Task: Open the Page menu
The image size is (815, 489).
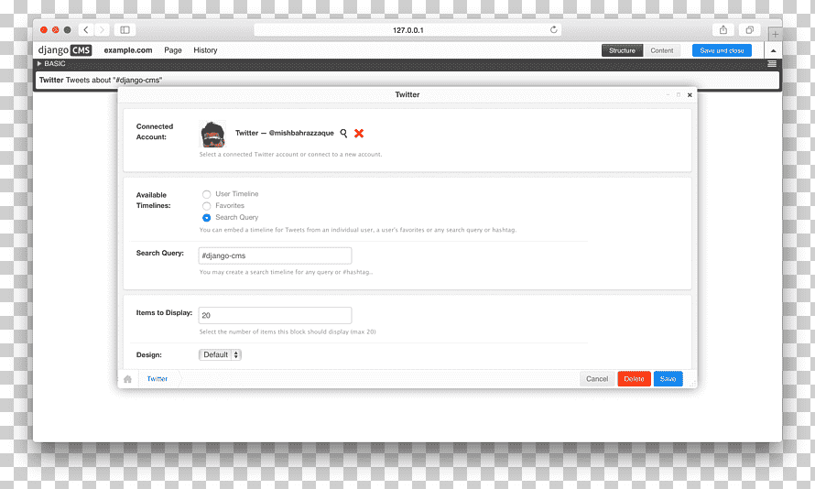Action: (x=173, y=49)
